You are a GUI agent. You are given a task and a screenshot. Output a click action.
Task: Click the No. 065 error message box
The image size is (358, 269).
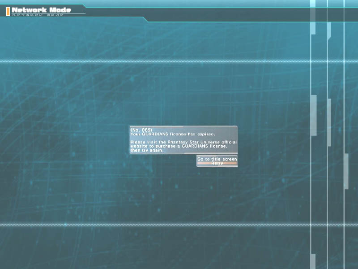[183, 140]
